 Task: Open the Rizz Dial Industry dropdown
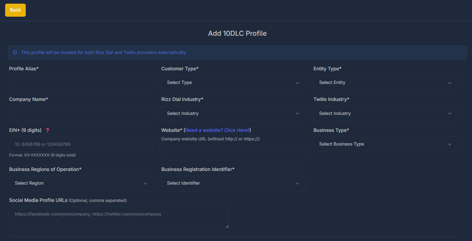click(233, 113)
